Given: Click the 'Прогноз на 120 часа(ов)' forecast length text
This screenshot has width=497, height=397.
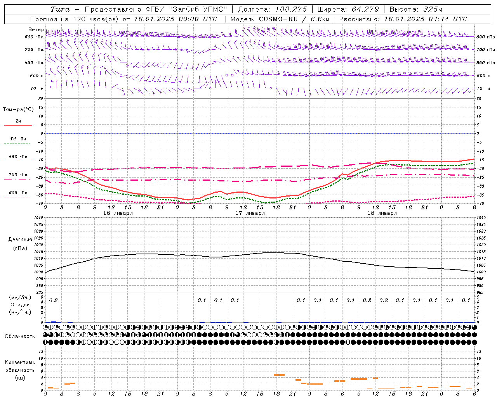Looking at the screenshot, I should click(x=75, y=19).
